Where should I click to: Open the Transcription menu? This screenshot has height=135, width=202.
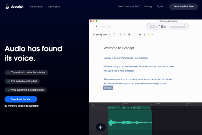point(36,6)
